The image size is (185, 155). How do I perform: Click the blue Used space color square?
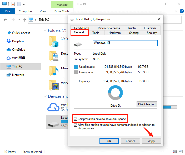coord(76,67)
